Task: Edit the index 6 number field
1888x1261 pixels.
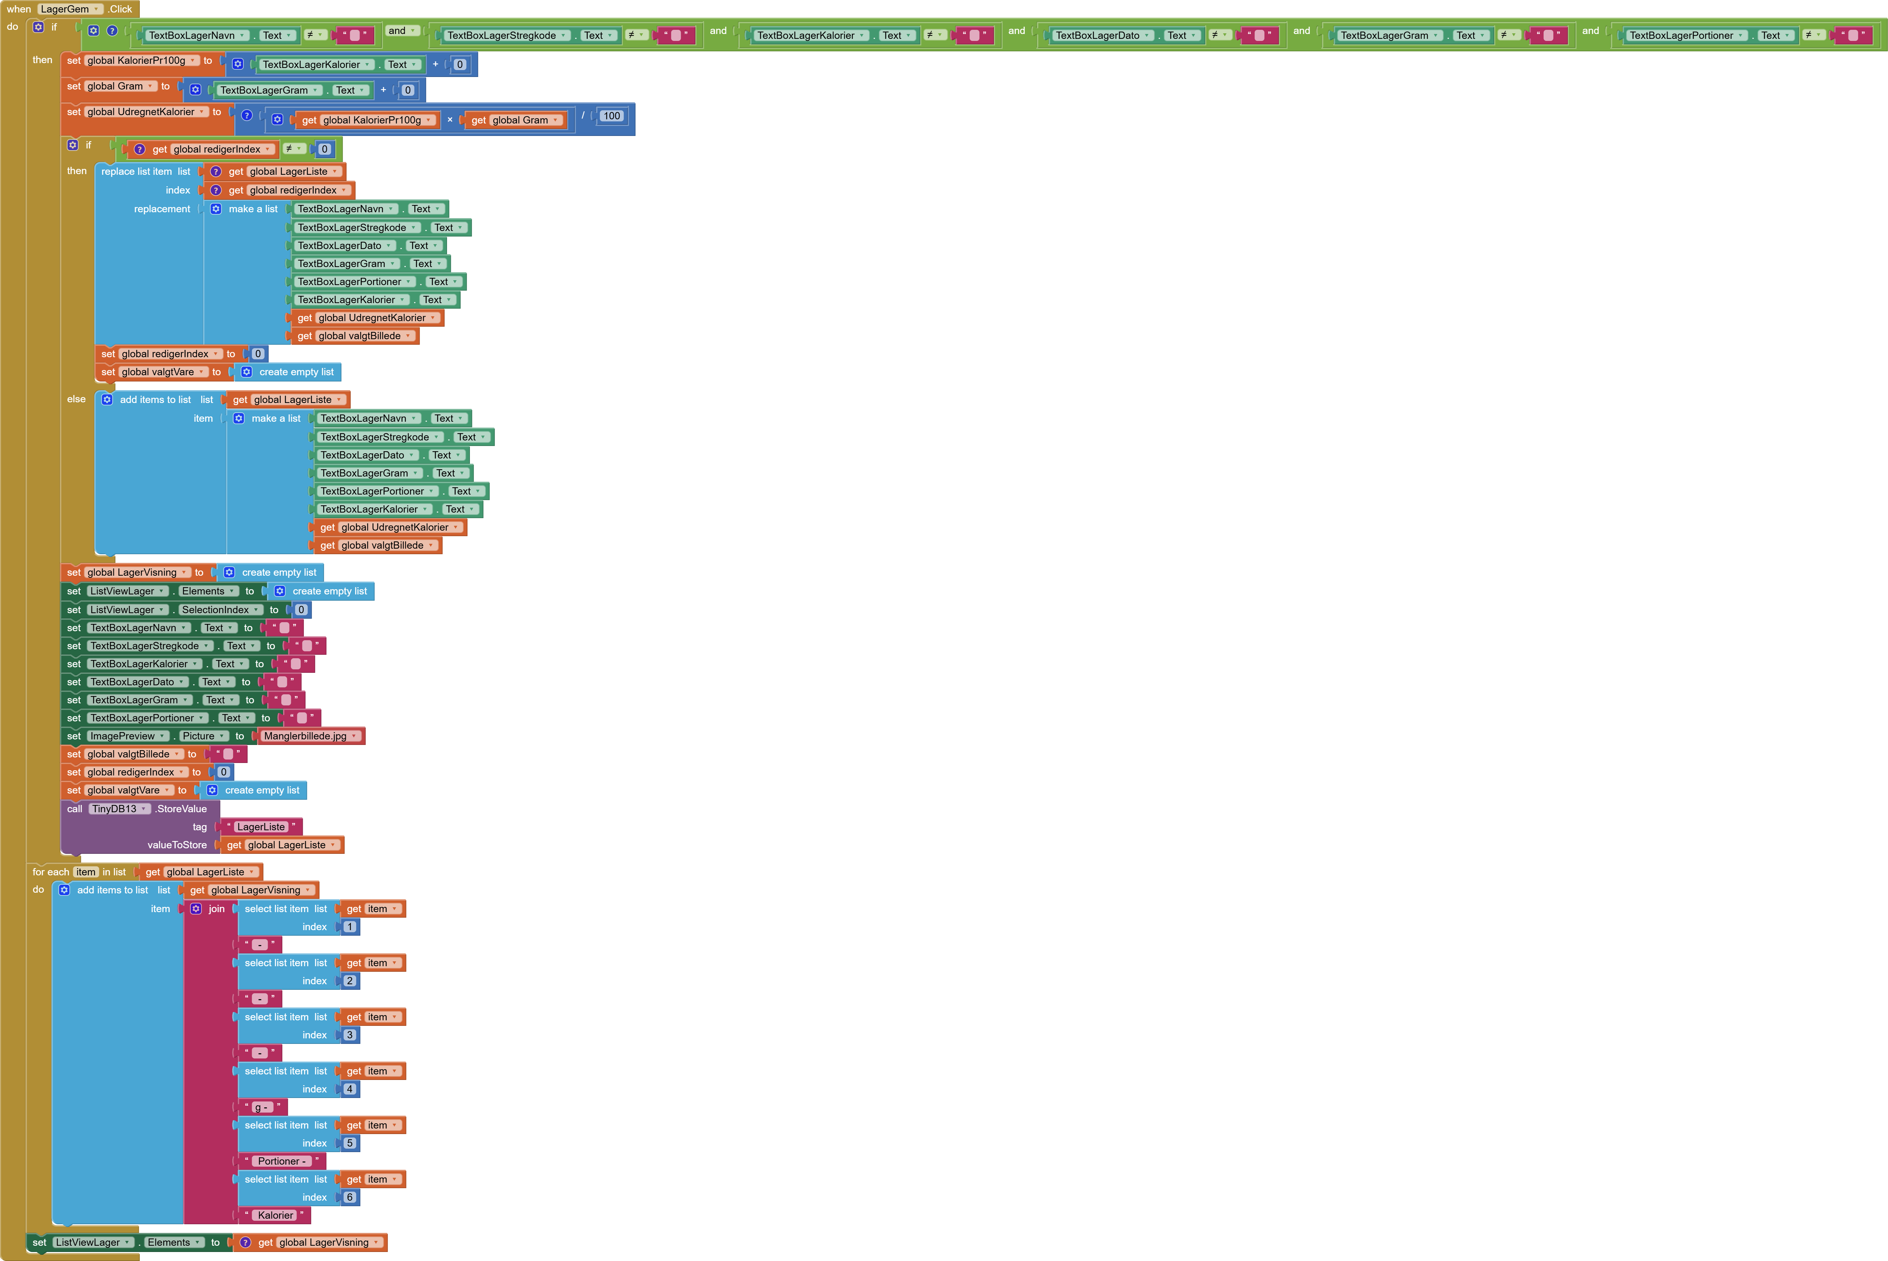Action: [350, 1198]
